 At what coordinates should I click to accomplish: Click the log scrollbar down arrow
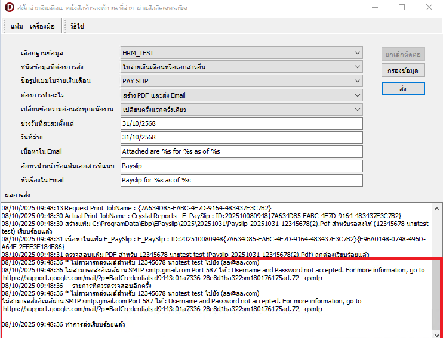tap(438, 333)
